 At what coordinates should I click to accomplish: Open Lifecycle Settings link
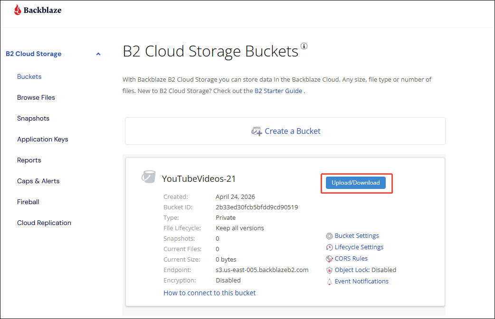359,247
